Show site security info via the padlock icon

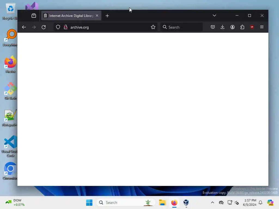click(66, 27)
